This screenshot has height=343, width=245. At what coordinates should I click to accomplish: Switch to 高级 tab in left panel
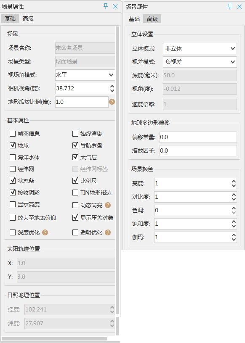point(28,18)
